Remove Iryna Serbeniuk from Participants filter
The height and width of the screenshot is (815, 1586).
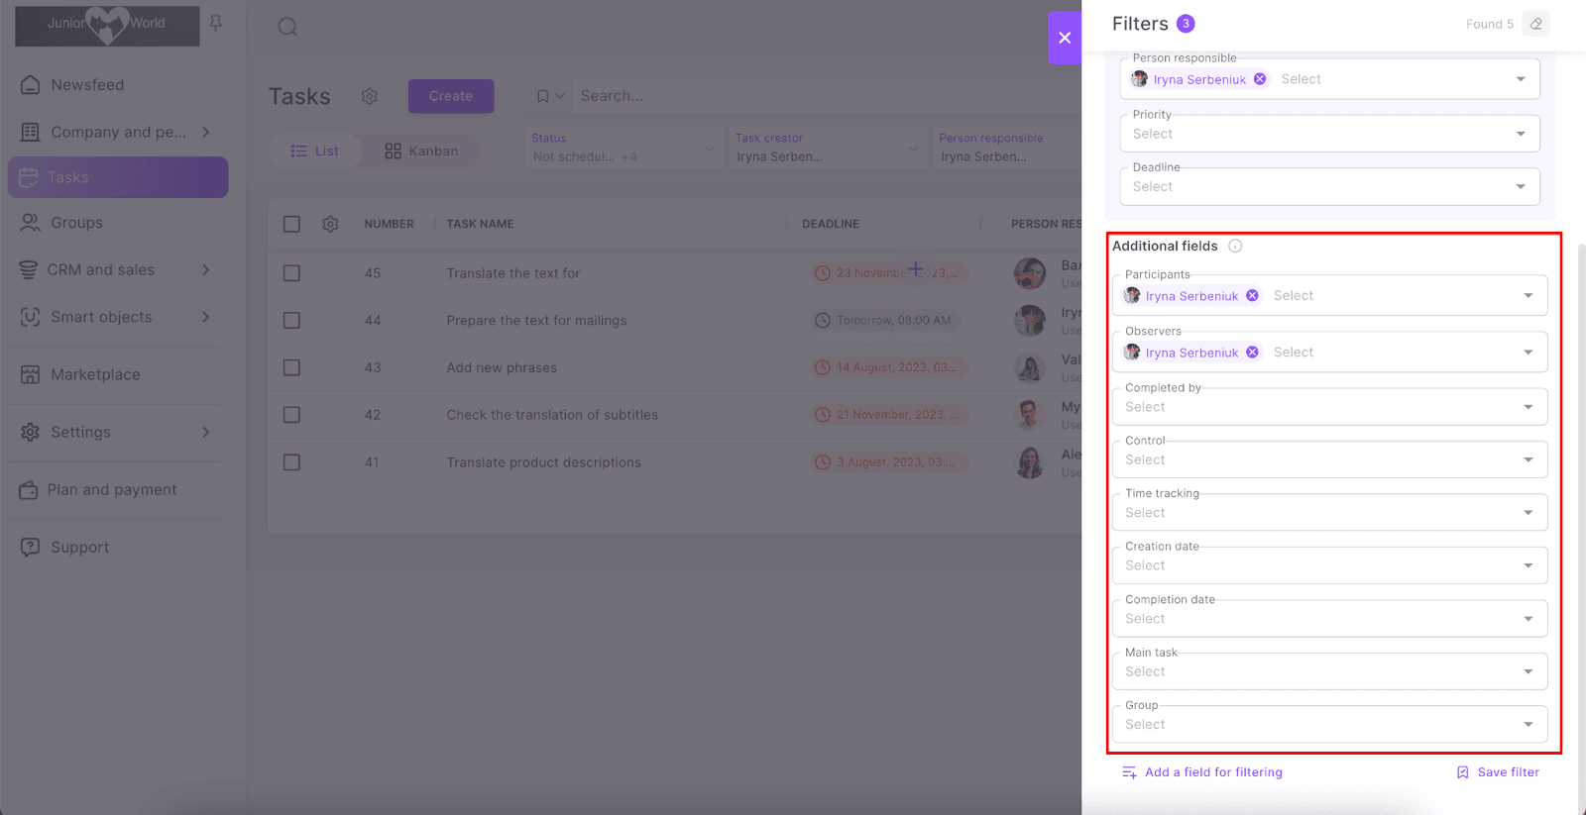1252,296
